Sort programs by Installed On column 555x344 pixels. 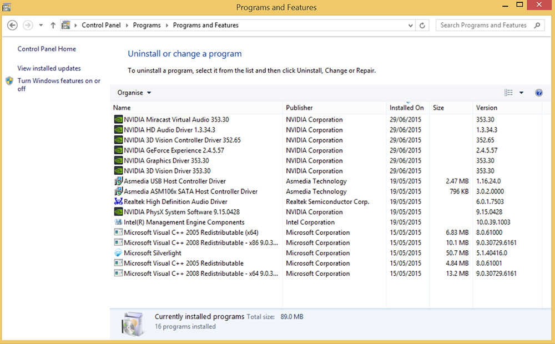coord(406,108)
